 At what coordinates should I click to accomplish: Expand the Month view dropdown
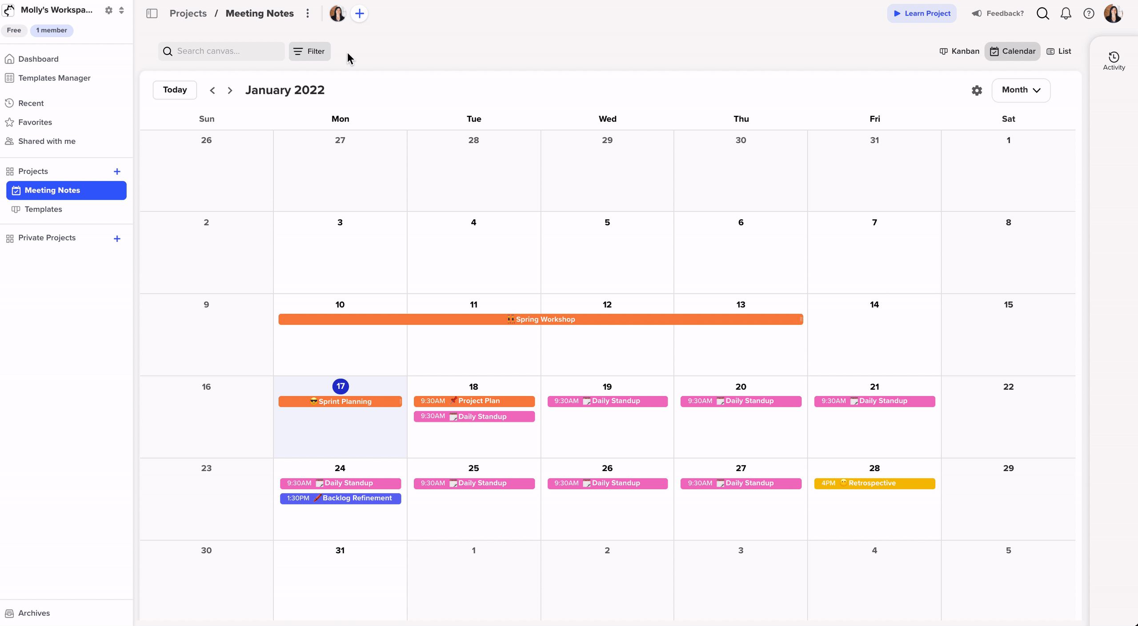(x=1021, y=90)
